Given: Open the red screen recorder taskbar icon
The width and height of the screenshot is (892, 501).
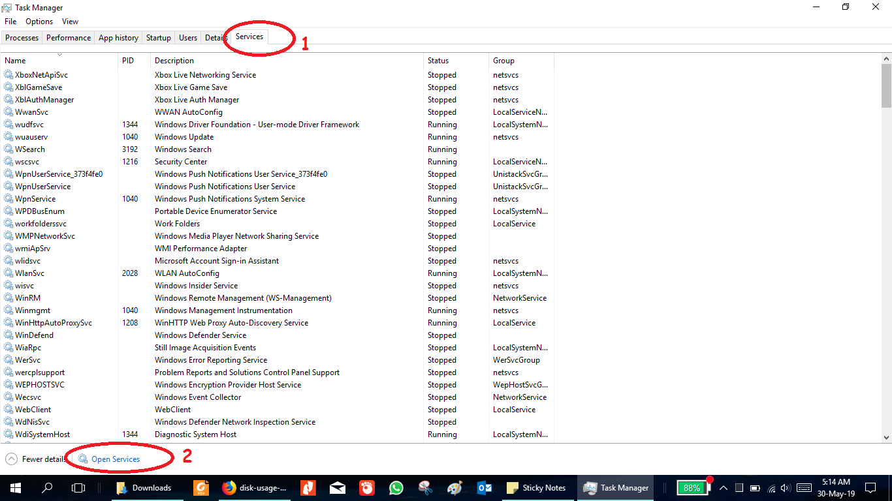Looking at the screenshot, I should coord(367,488).
